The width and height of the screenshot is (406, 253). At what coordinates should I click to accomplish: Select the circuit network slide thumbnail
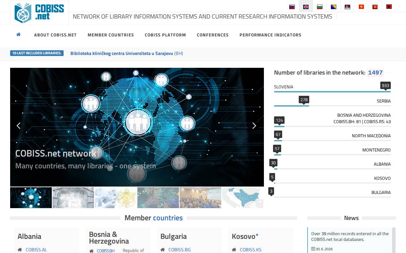(158, 198)
